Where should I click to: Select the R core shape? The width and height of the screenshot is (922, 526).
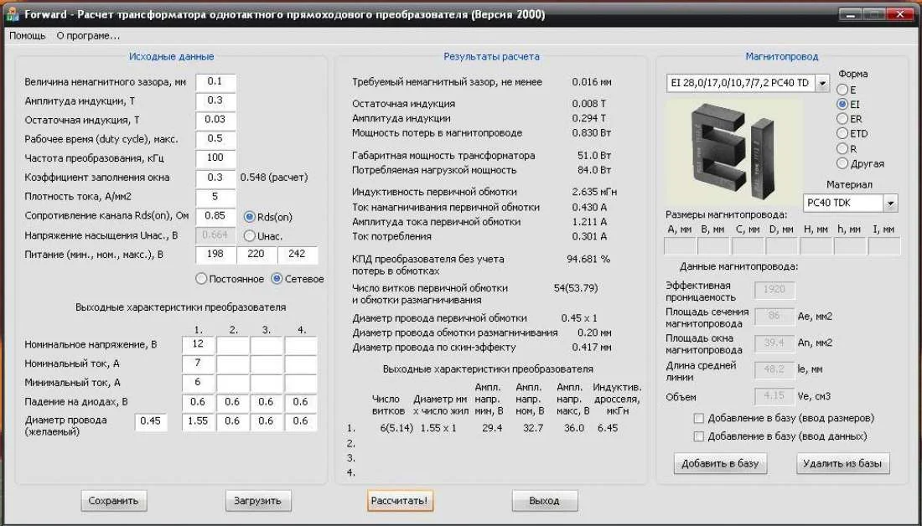point(842,149)
